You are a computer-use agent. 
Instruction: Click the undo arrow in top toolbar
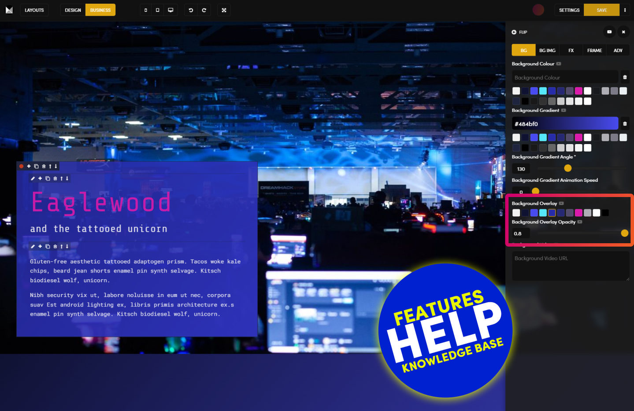tap(191, 10)
